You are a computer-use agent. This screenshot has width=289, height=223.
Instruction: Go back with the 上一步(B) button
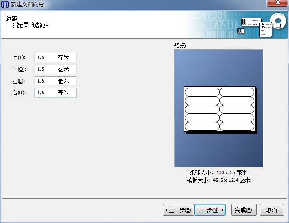pos(178,210)
